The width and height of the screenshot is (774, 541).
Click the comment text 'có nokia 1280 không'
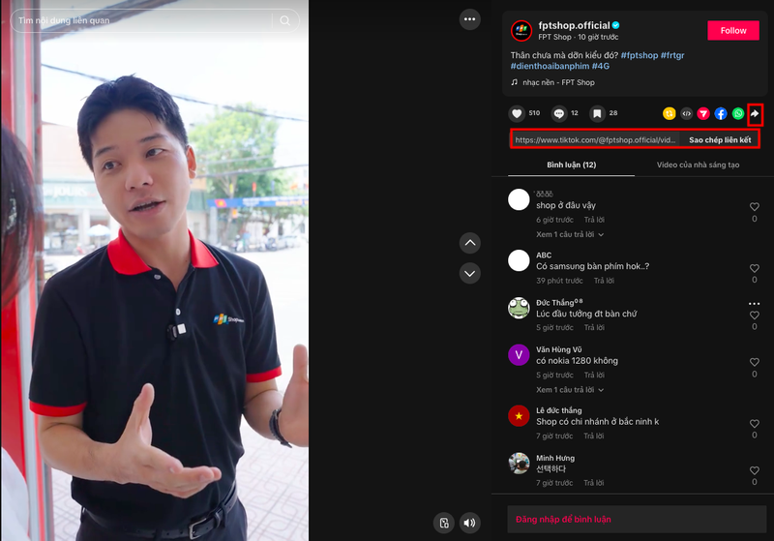coord(577,361)
